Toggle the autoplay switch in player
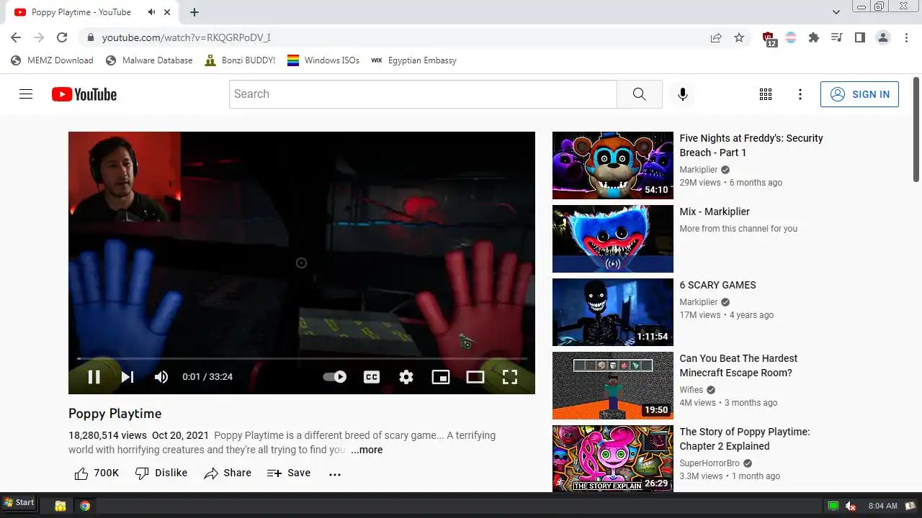Viewport: 922px width, 518px height. coord(335,377)
